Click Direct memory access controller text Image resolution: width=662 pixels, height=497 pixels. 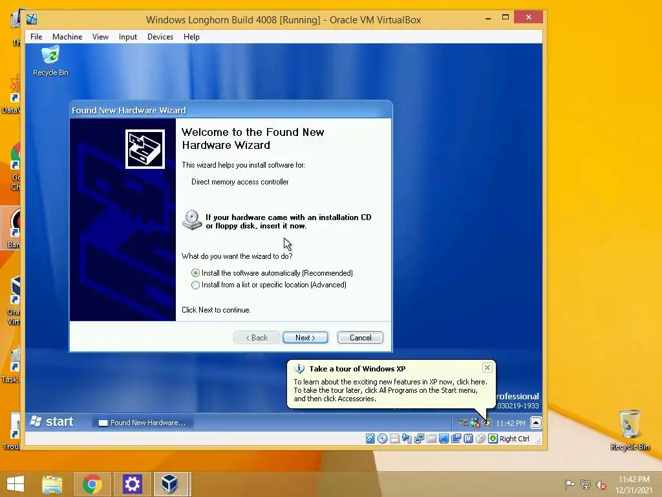pos(240,182)
